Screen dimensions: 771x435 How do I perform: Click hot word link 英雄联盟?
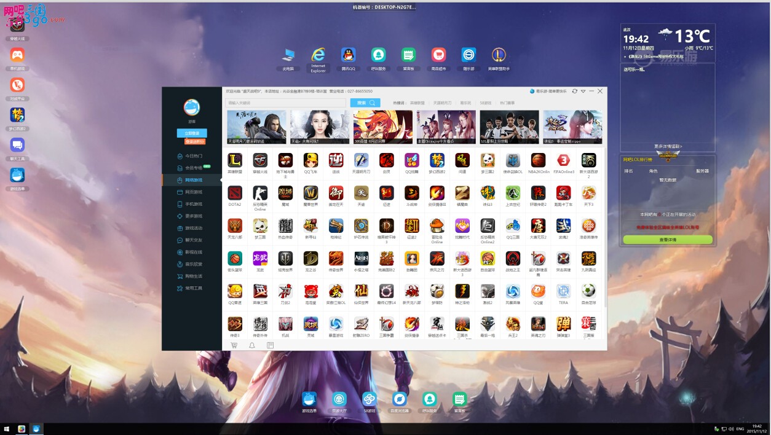pyautogui.click(x=417, y=103)
